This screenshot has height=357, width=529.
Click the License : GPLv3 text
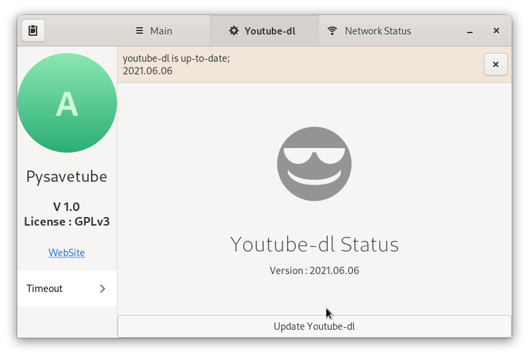tap(67, 222)
